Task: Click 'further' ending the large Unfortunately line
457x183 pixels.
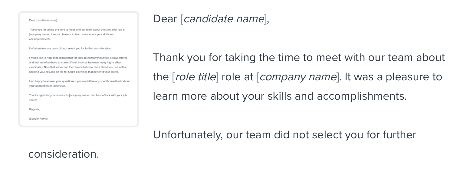Action: pyautogui.click(x=399, y=135)
